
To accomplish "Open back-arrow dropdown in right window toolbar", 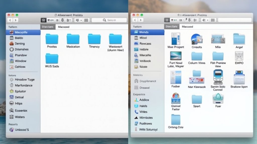I will (205, 20).
